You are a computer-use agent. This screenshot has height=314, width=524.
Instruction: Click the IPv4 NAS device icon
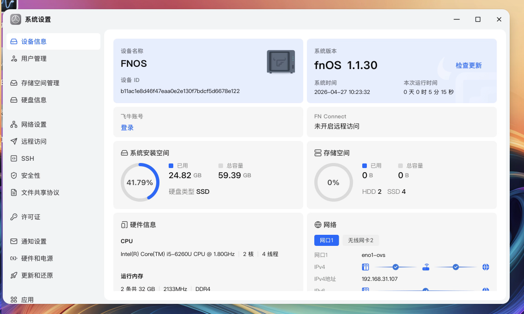coord(365,267)
